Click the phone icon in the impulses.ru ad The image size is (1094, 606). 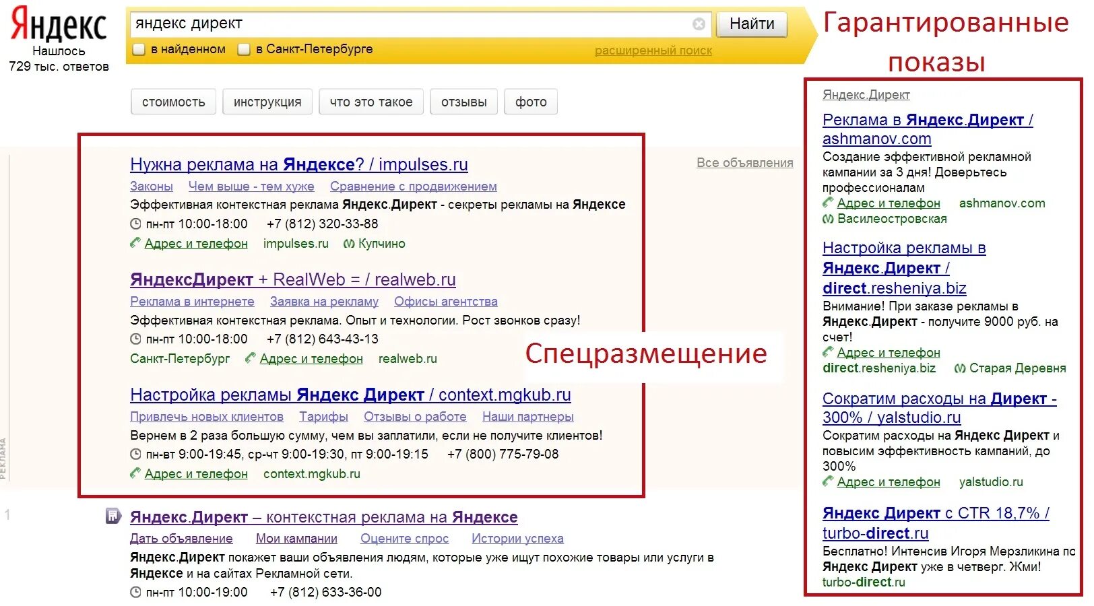135,243
